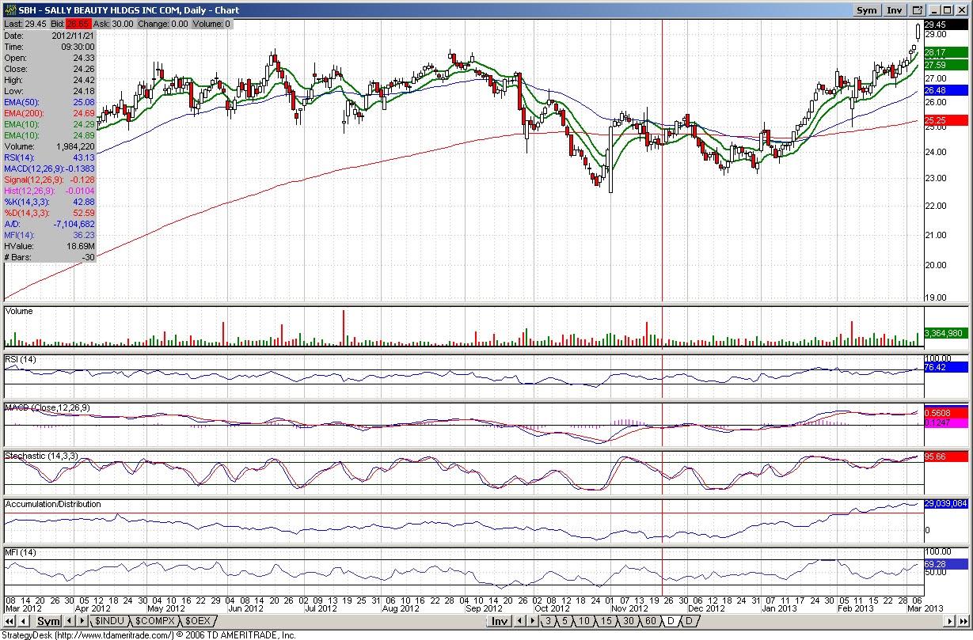Click the left arrow next to symbol tabs
Viewport: 973px width, 640px height.
69,621
